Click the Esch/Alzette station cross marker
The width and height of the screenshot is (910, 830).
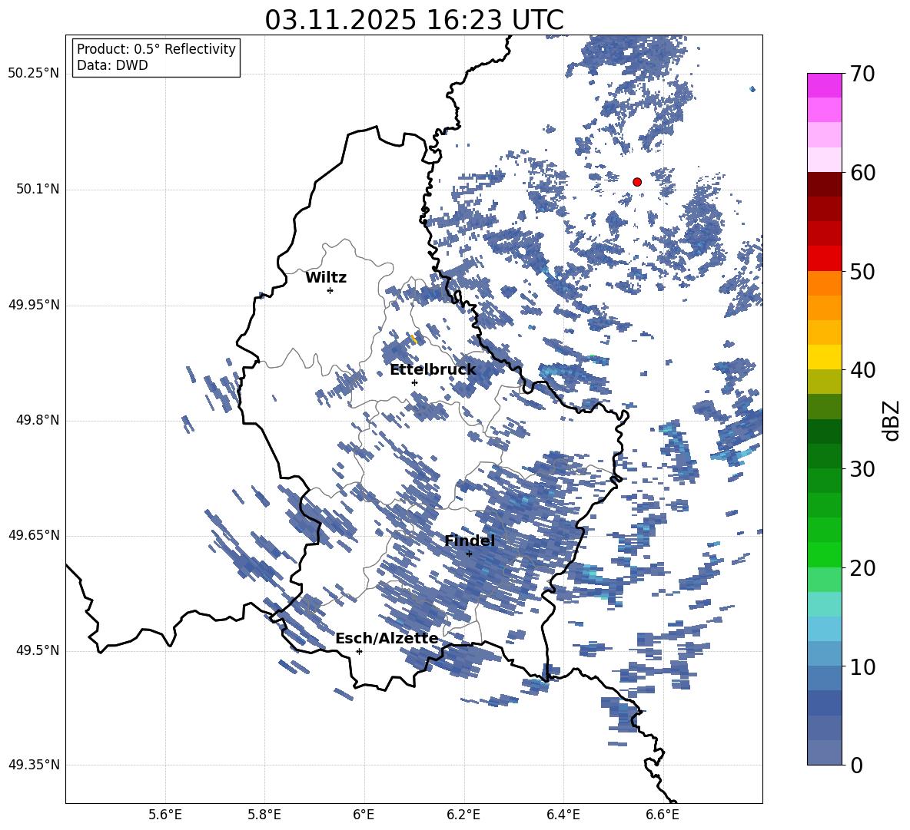tap(359, 651)
